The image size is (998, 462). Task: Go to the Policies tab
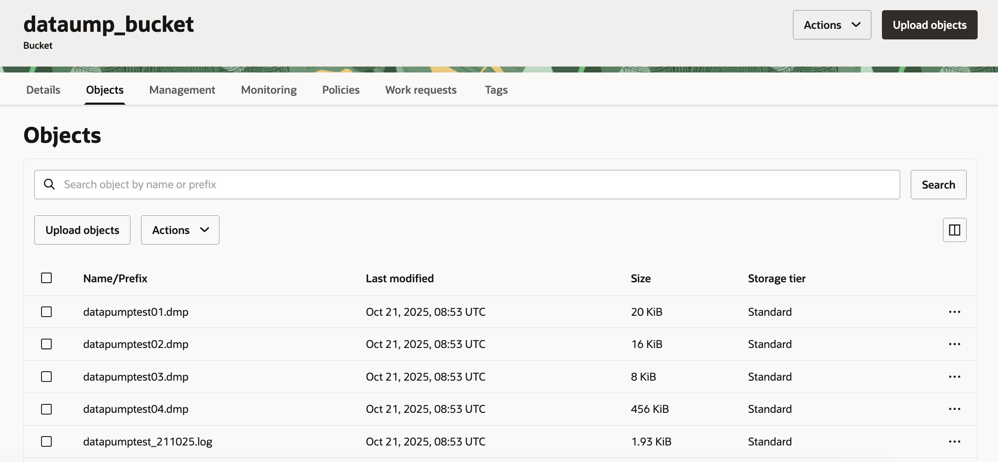341,90
